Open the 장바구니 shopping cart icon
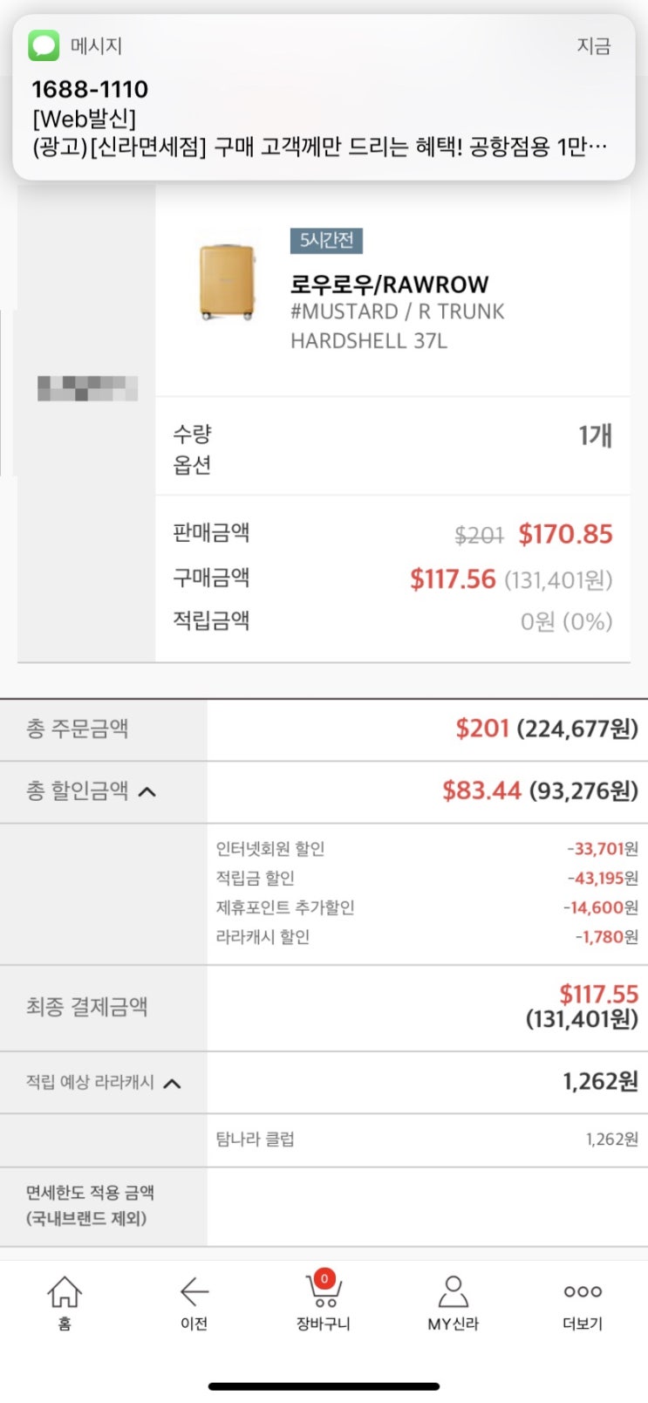The height and width of the screenshot is (1403, 648). click(323, 1290)
